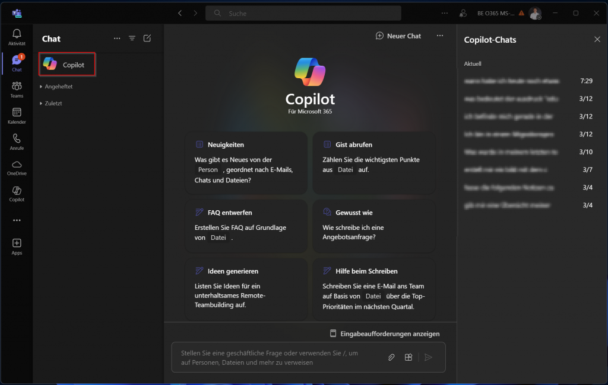
Task: Start a new chat with compose icon
Action: 147,38
